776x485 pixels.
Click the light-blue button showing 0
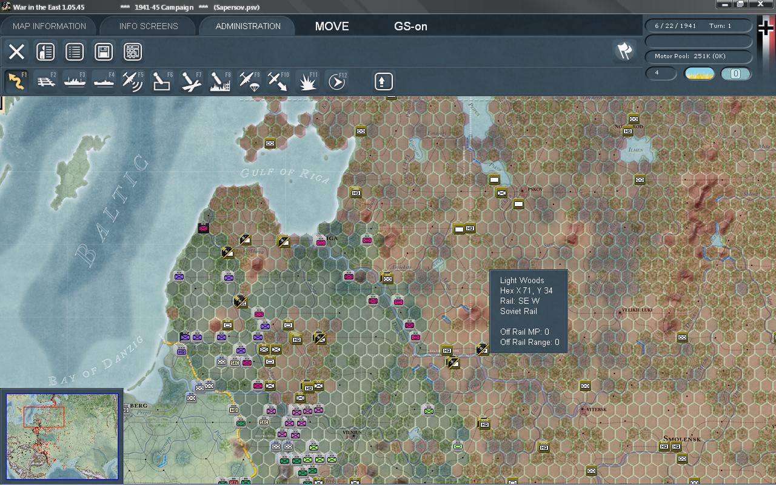736,73
